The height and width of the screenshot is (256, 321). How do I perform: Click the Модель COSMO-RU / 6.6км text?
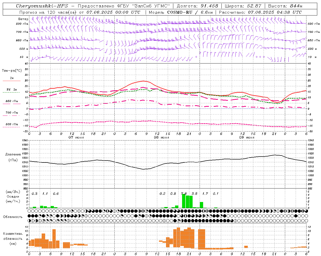point(181,12)
